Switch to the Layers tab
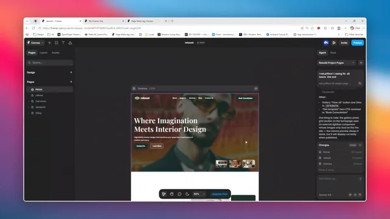 tap(43, 53)
